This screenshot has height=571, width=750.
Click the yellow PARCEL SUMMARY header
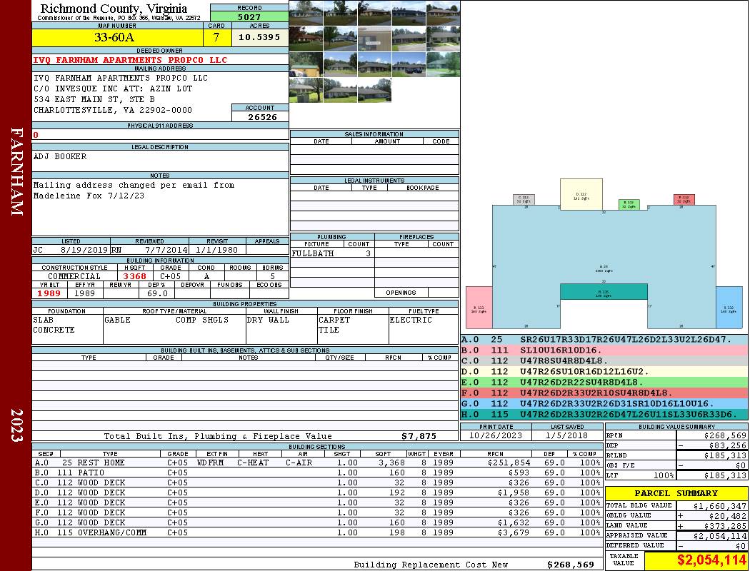tap(676, 493)
